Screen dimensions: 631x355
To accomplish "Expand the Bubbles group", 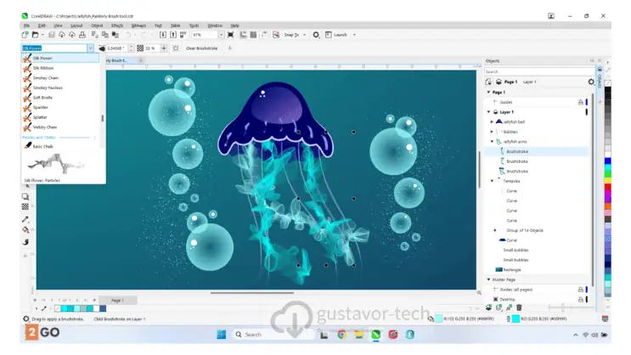I will (492, 132).
